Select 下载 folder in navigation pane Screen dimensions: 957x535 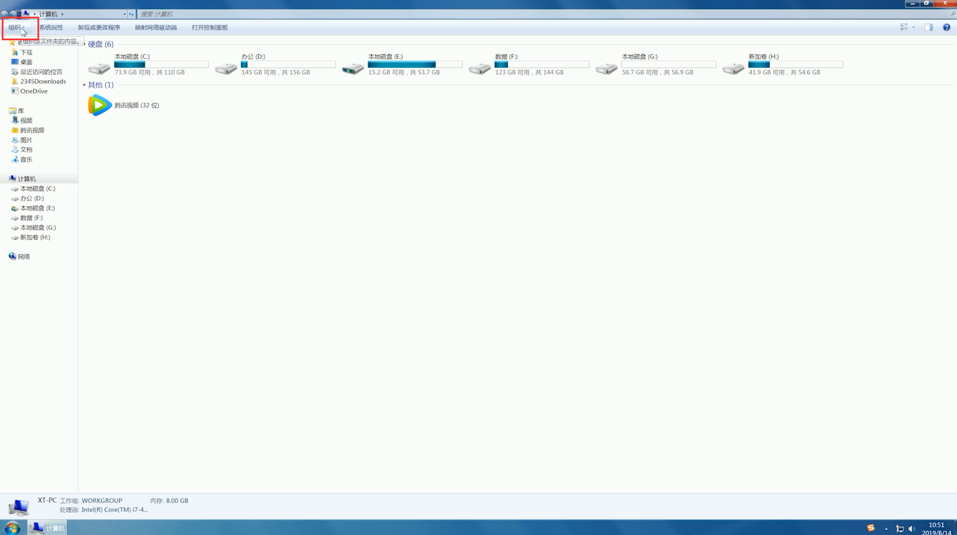[26, 52]
